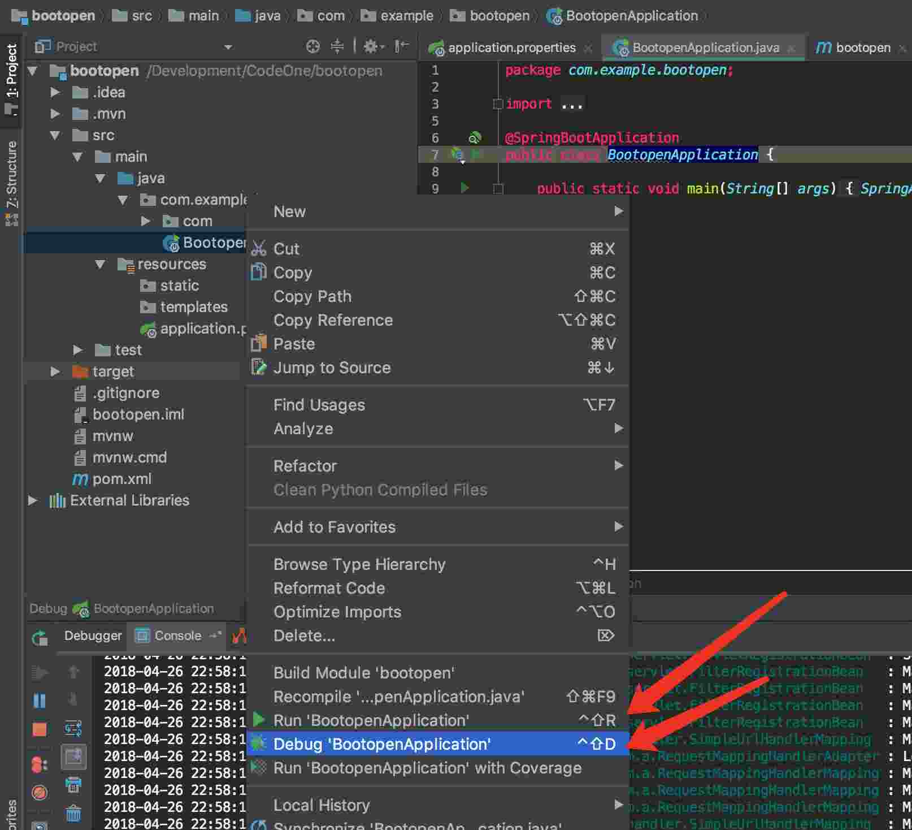Open the Project panel gear settings
Screen dimensions: 912x830
click(373, 46)
